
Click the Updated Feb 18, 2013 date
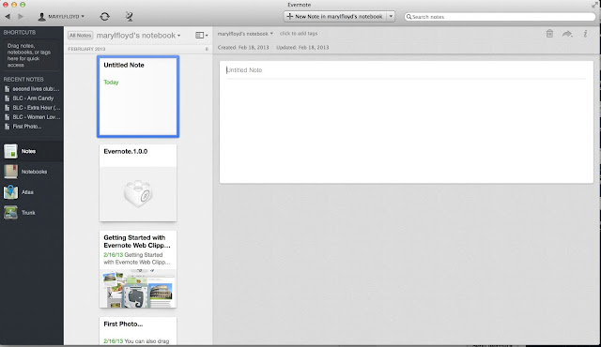pos(302,48)
